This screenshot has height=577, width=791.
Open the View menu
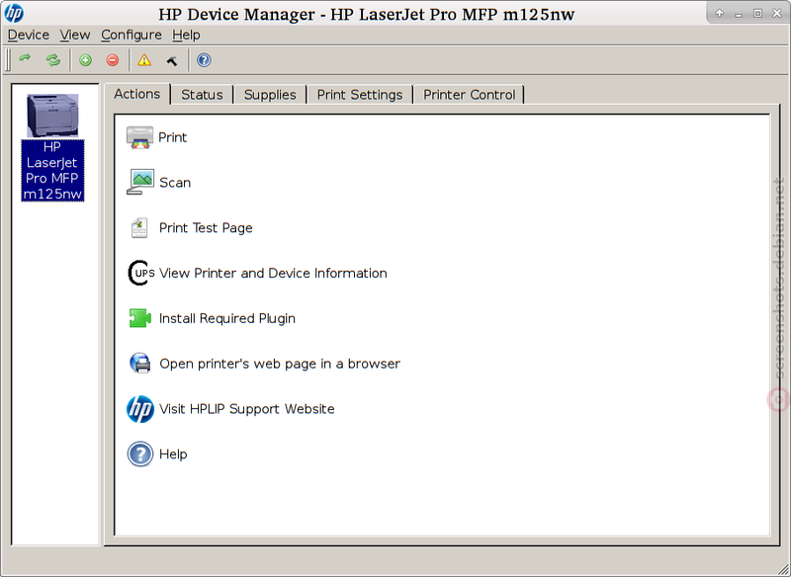pyautogui.click(x=75, y=35)
